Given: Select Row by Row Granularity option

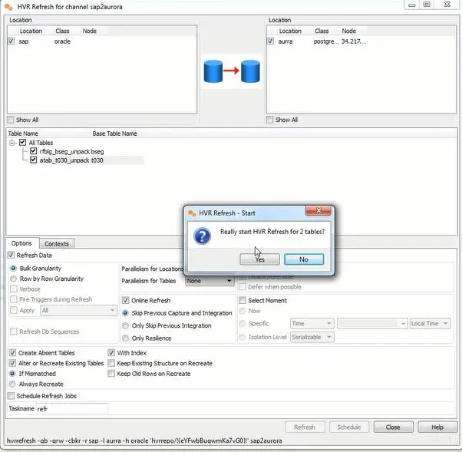Looking at the screenshot, I should [x=13, y=279].
